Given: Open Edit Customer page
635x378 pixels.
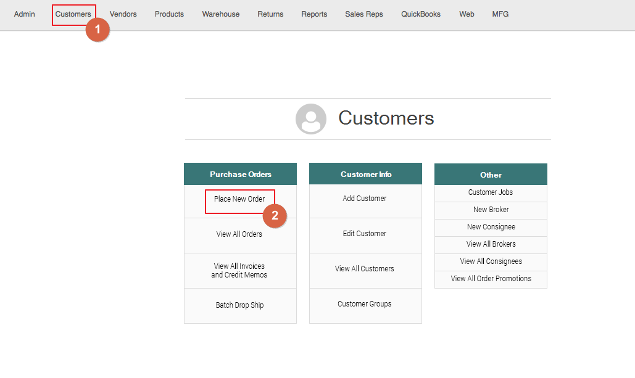Looking at the screenshot, I should tap(365, 234).
